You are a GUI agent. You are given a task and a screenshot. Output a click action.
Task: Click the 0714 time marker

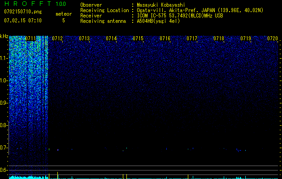[x=111, y=38]
